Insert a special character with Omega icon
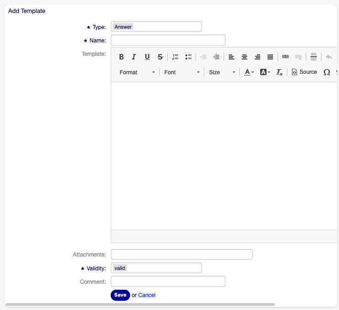Screen dimensions: 339x310 (327, 72)
